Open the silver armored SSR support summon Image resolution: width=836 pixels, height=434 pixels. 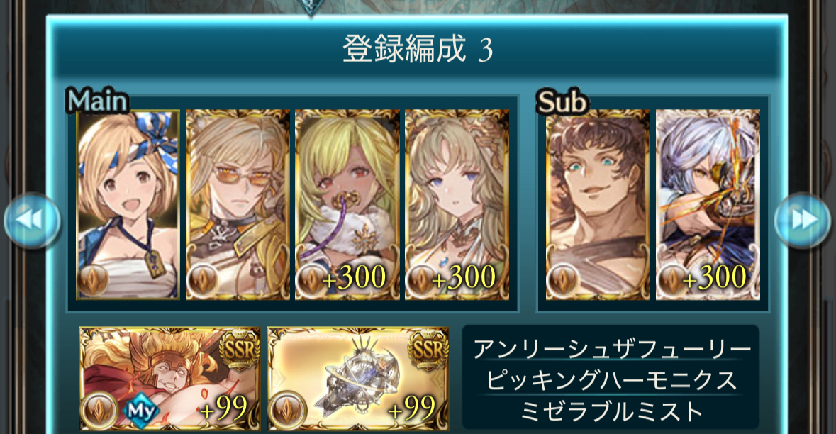click(x=358, y=379)
